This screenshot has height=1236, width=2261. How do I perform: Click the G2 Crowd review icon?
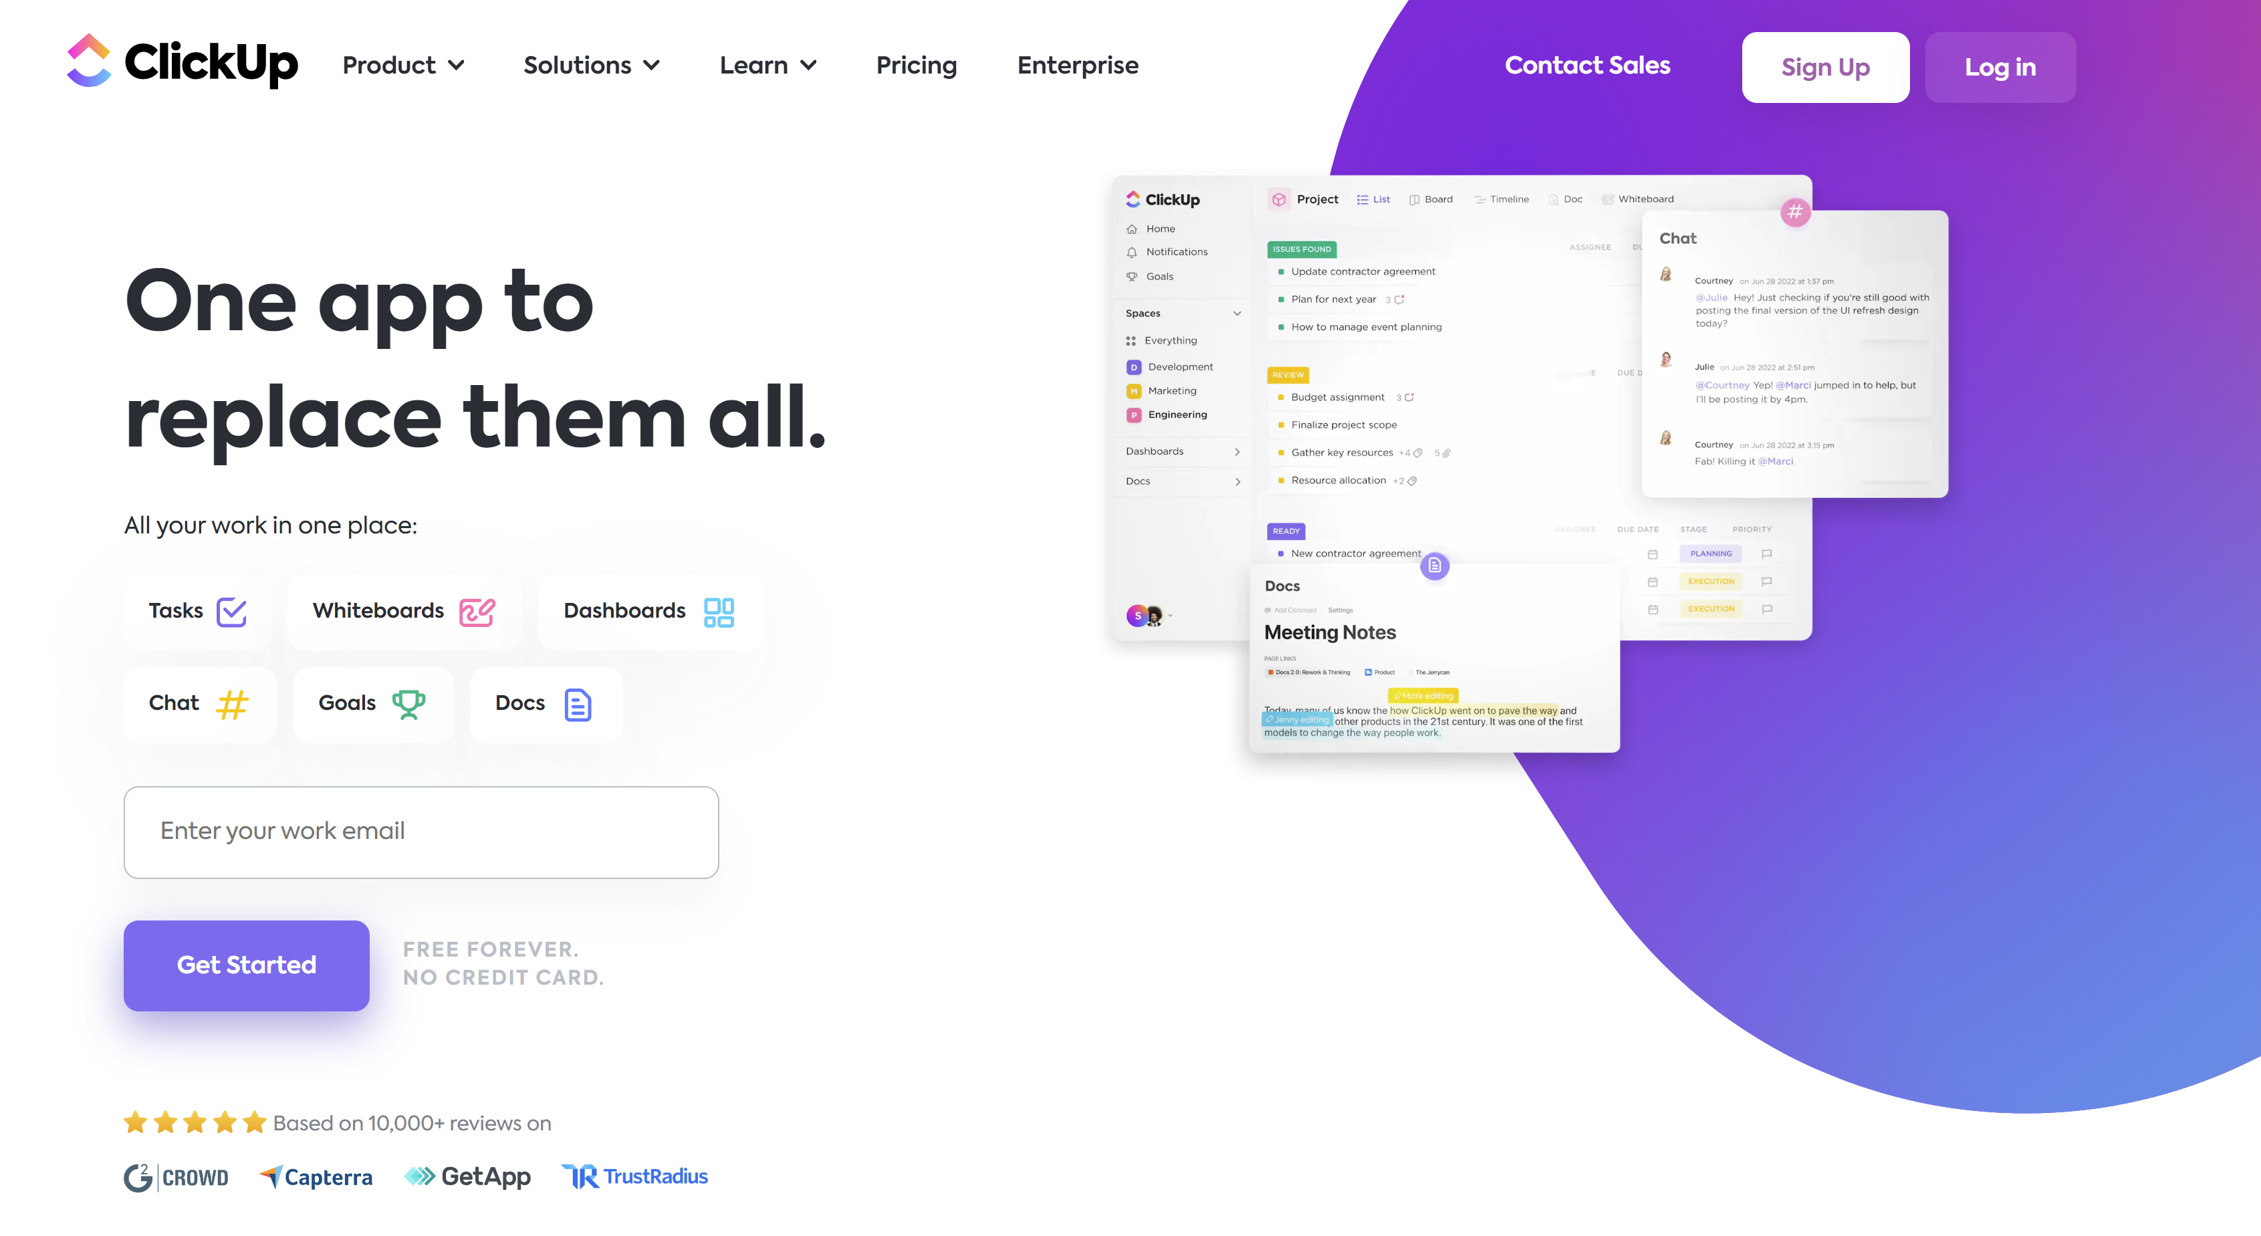(180, 1175)
